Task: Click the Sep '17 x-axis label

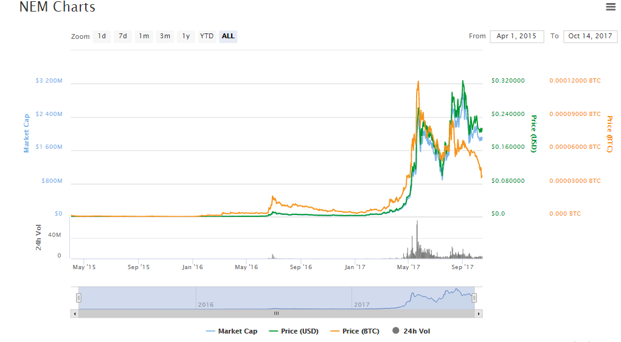Action: [x=462, y=267]
